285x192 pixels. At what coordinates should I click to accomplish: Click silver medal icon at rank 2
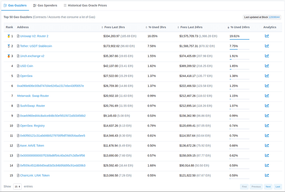9,46
